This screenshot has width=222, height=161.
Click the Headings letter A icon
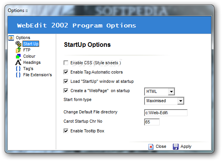(x=18, y=62)
